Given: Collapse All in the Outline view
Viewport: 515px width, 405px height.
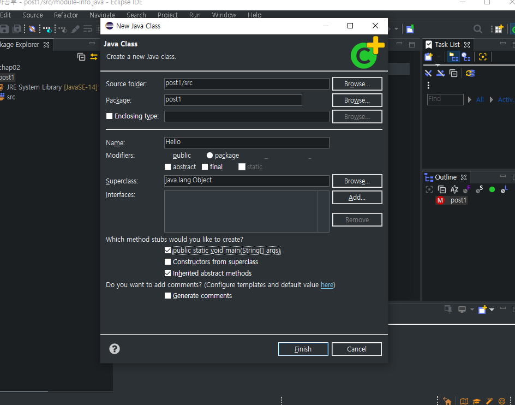Looking at the screenshot, I should tap(442, 189).
